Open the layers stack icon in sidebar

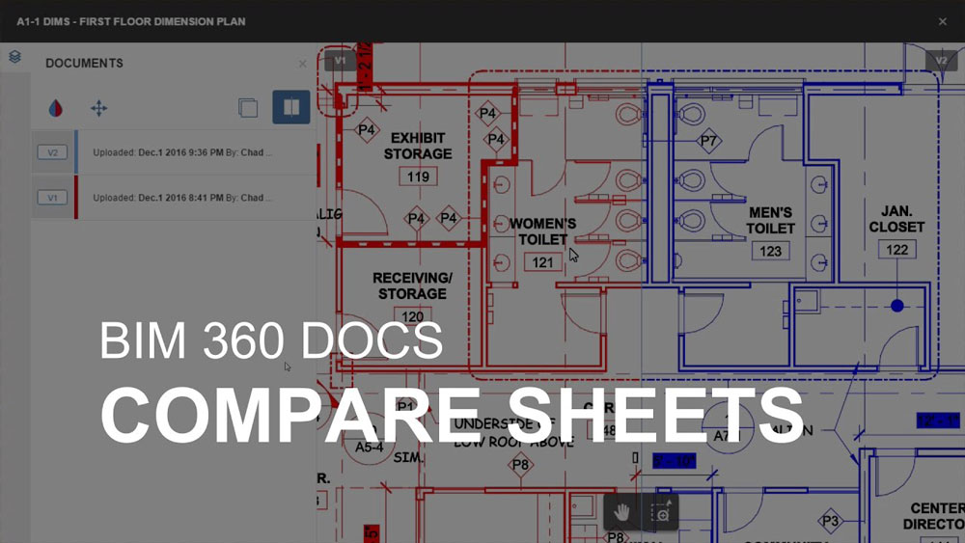tap(14, 57)
